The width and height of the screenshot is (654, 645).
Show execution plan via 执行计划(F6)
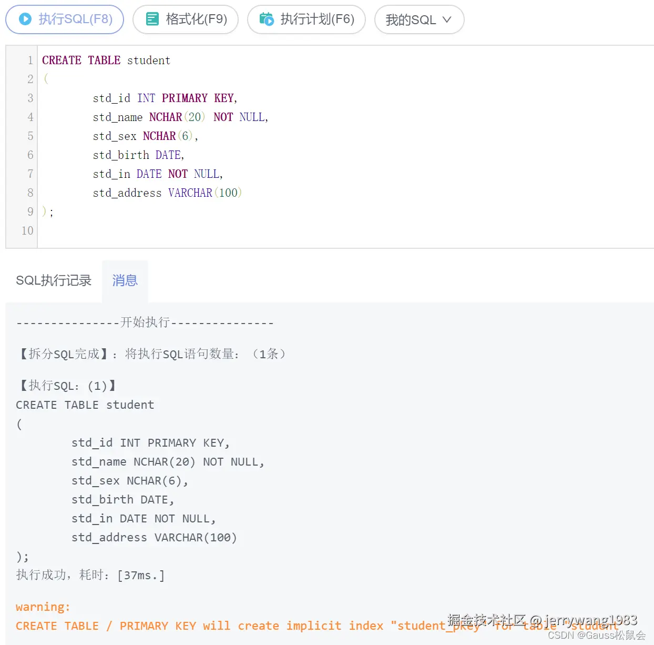click(x=306, y=19)
